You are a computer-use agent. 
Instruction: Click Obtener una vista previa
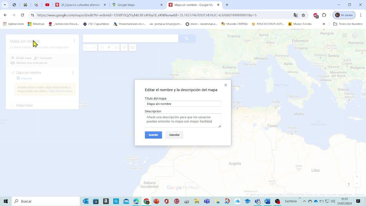[29, 63]
